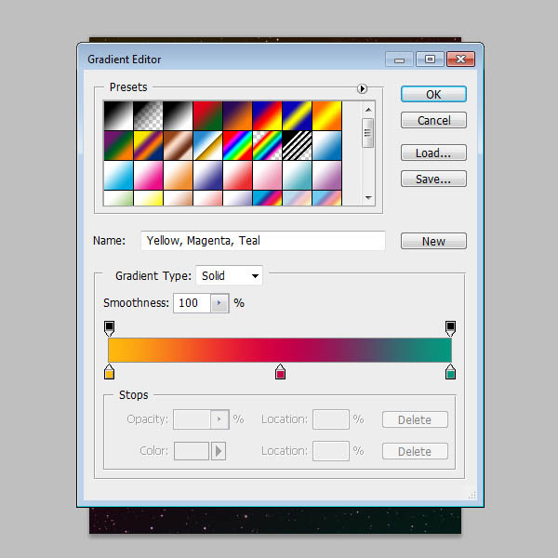This screenshot has height=558, width=558.
Task: Select the blue, red, yellow gradient preset
Action: tap(267, 115)
